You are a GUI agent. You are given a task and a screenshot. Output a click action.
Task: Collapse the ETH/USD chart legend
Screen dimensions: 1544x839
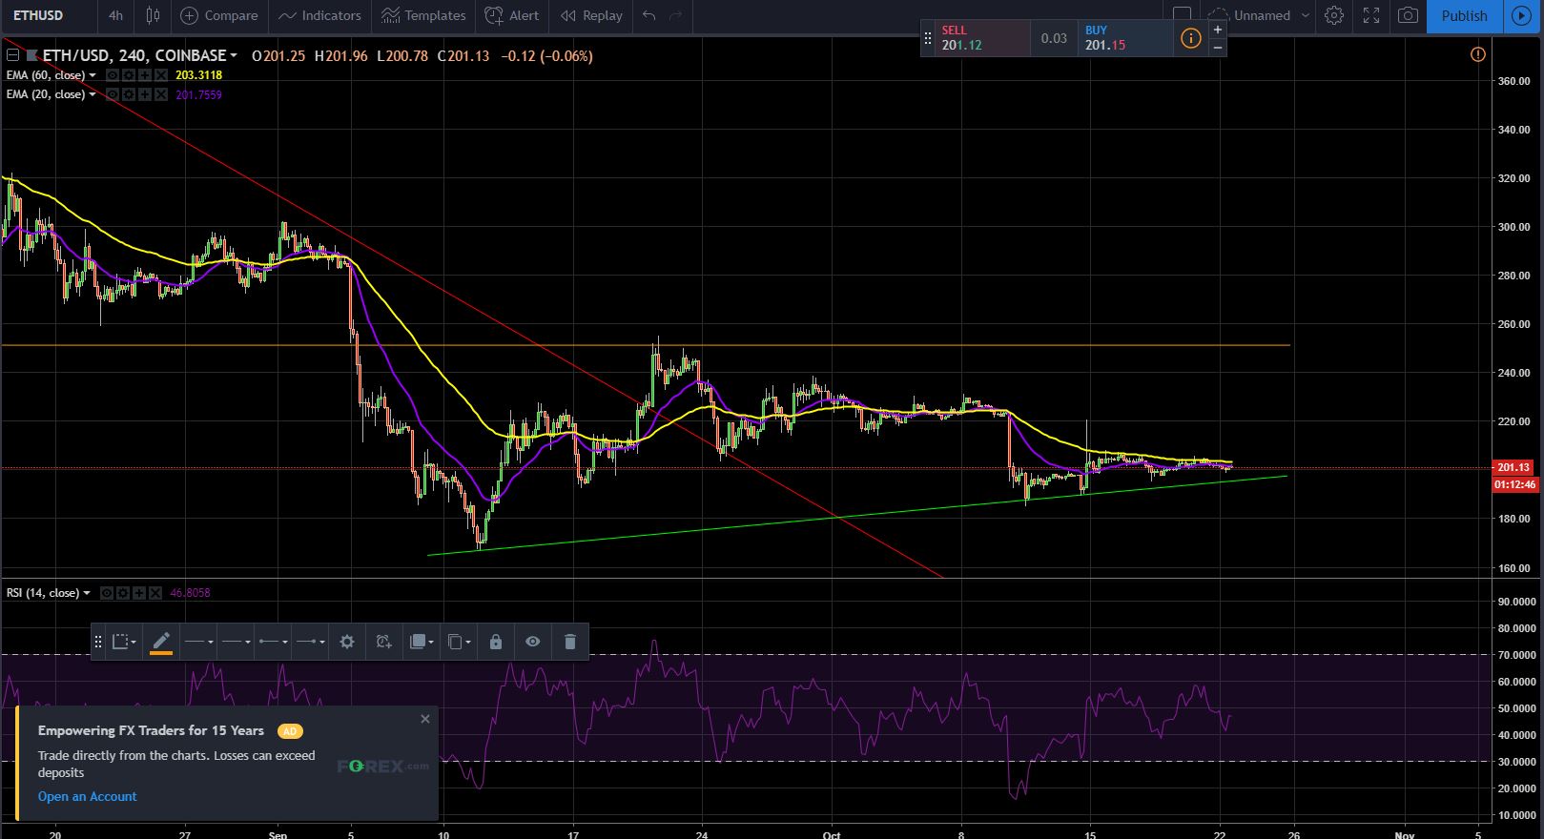tap(11, 56)
